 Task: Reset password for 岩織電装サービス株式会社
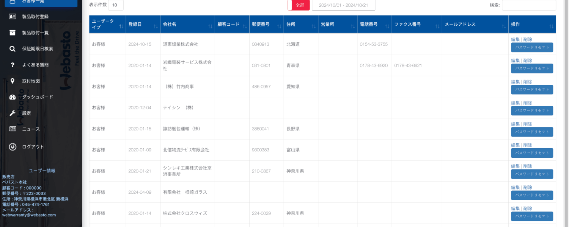click(x=532, y=68)
